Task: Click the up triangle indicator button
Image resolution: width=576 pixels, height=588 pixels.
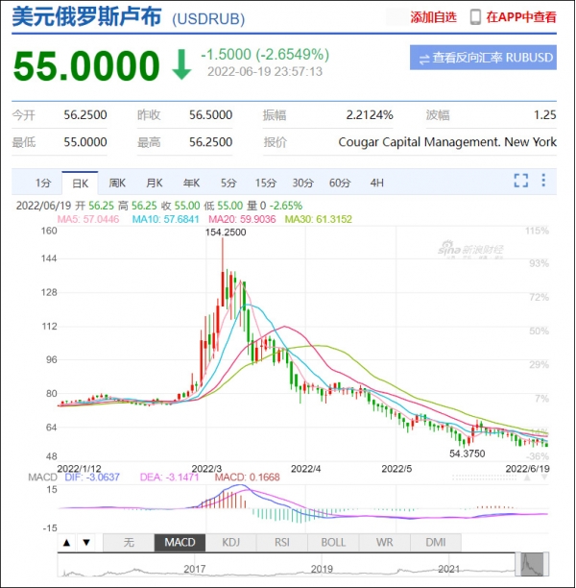Action: (66, 543)
